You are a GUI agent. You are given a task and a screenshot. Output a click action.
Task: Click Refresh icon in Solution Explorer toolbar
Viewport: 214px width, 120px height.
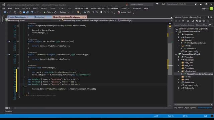click(x=197, y=21)
